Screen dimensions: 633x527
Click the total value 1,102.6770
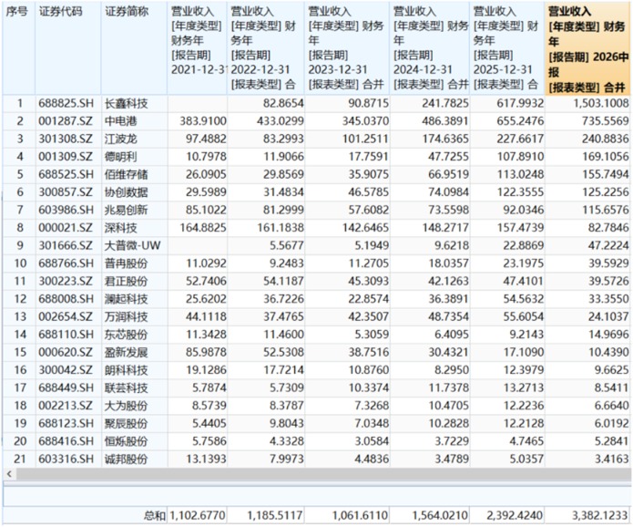tap(198, 516)
